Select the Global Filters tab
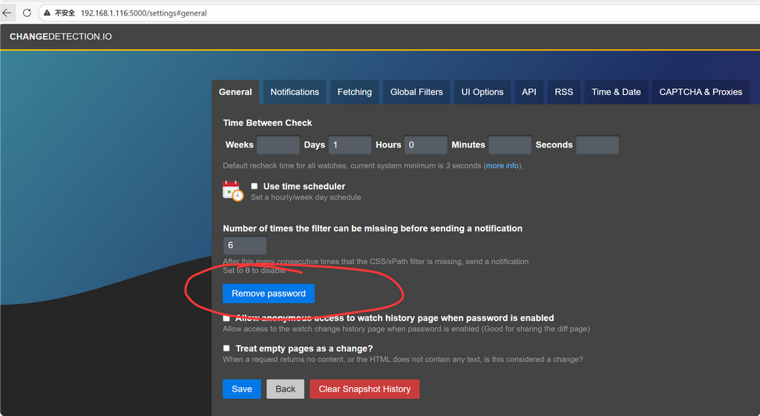 click(416, 92)
